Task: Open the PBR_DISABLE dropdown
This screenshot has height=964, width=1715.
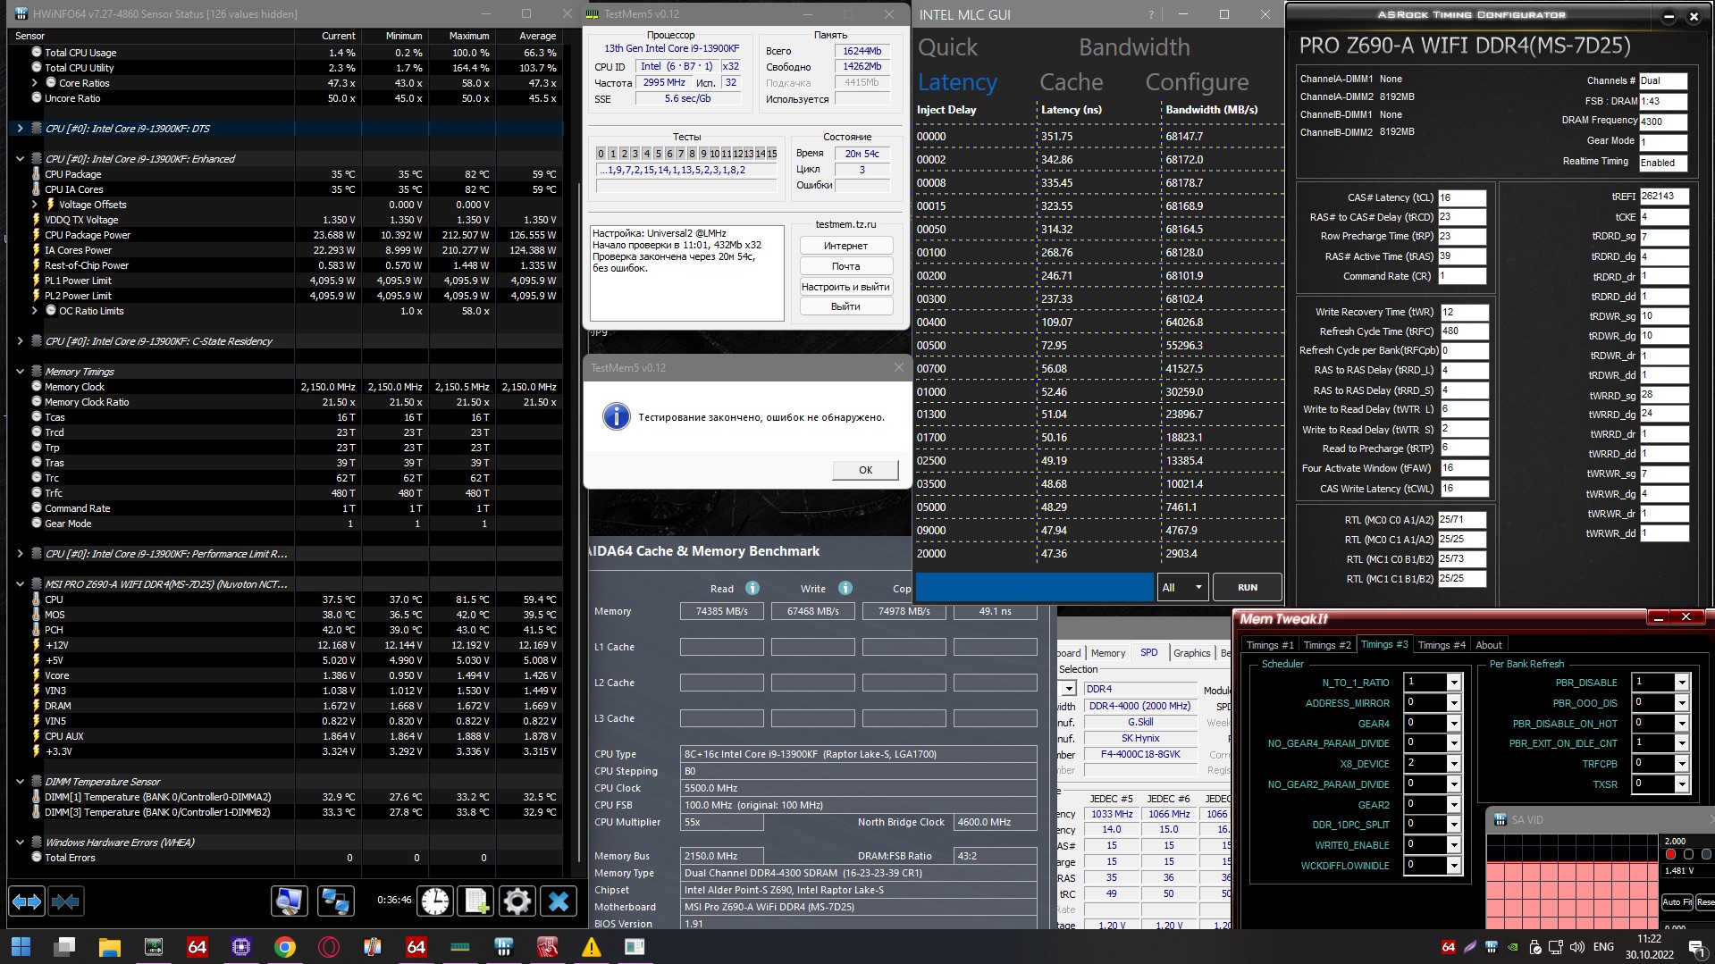Action: [1682, 683]
